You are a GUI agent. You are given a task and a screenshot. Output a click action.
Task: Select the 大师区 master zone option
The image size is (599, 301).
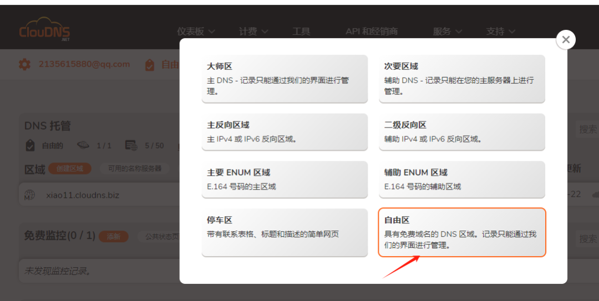coord(285,79)
